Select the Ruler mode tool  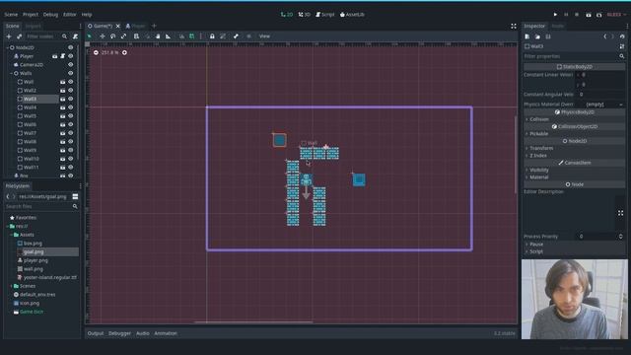point(168,36)
